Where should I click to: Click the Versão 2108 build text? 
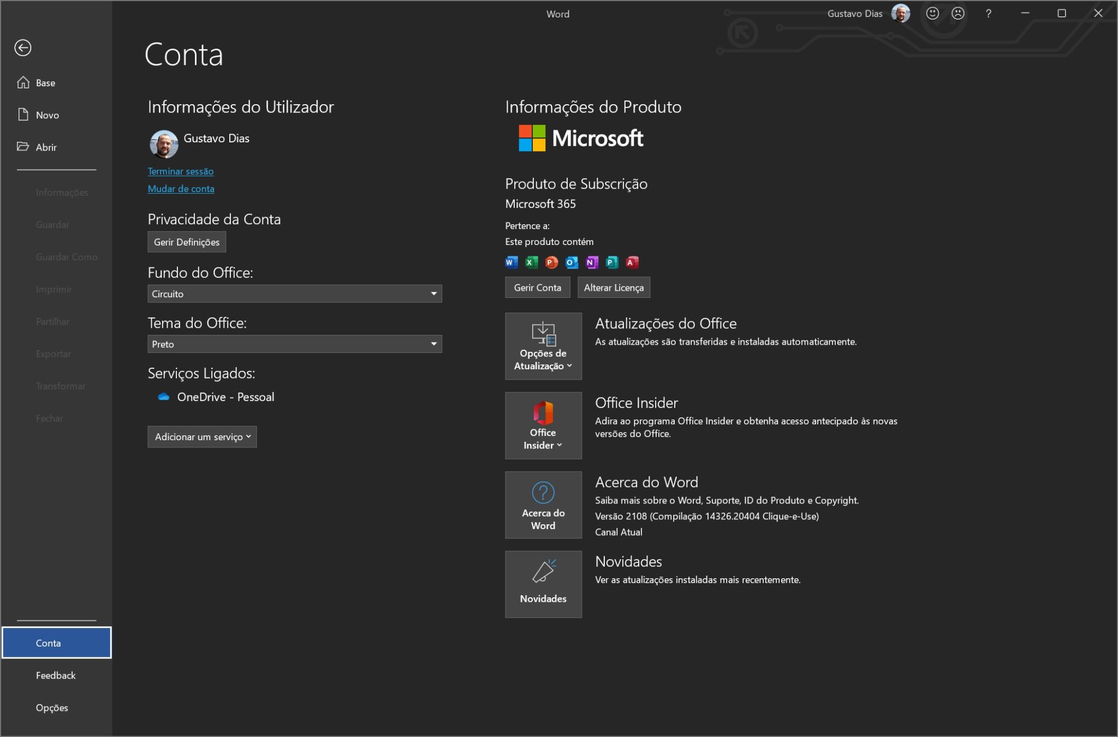707,516
